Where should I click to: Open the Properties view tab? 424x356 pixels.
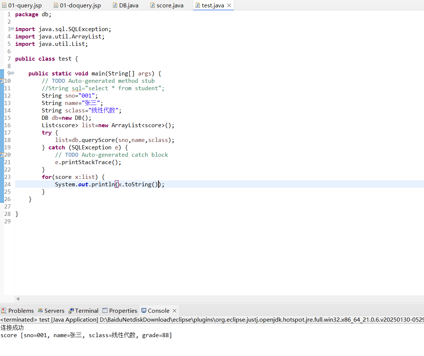pos(120,311)
